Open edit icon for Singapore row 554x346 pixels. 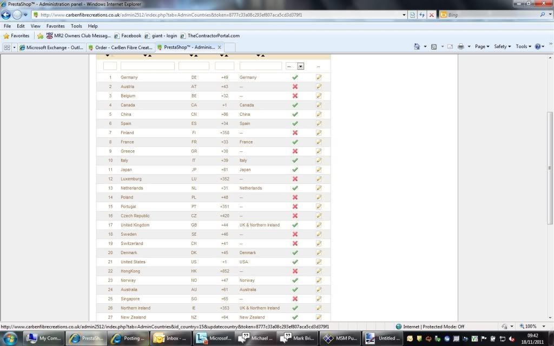(x=319, y=299)
